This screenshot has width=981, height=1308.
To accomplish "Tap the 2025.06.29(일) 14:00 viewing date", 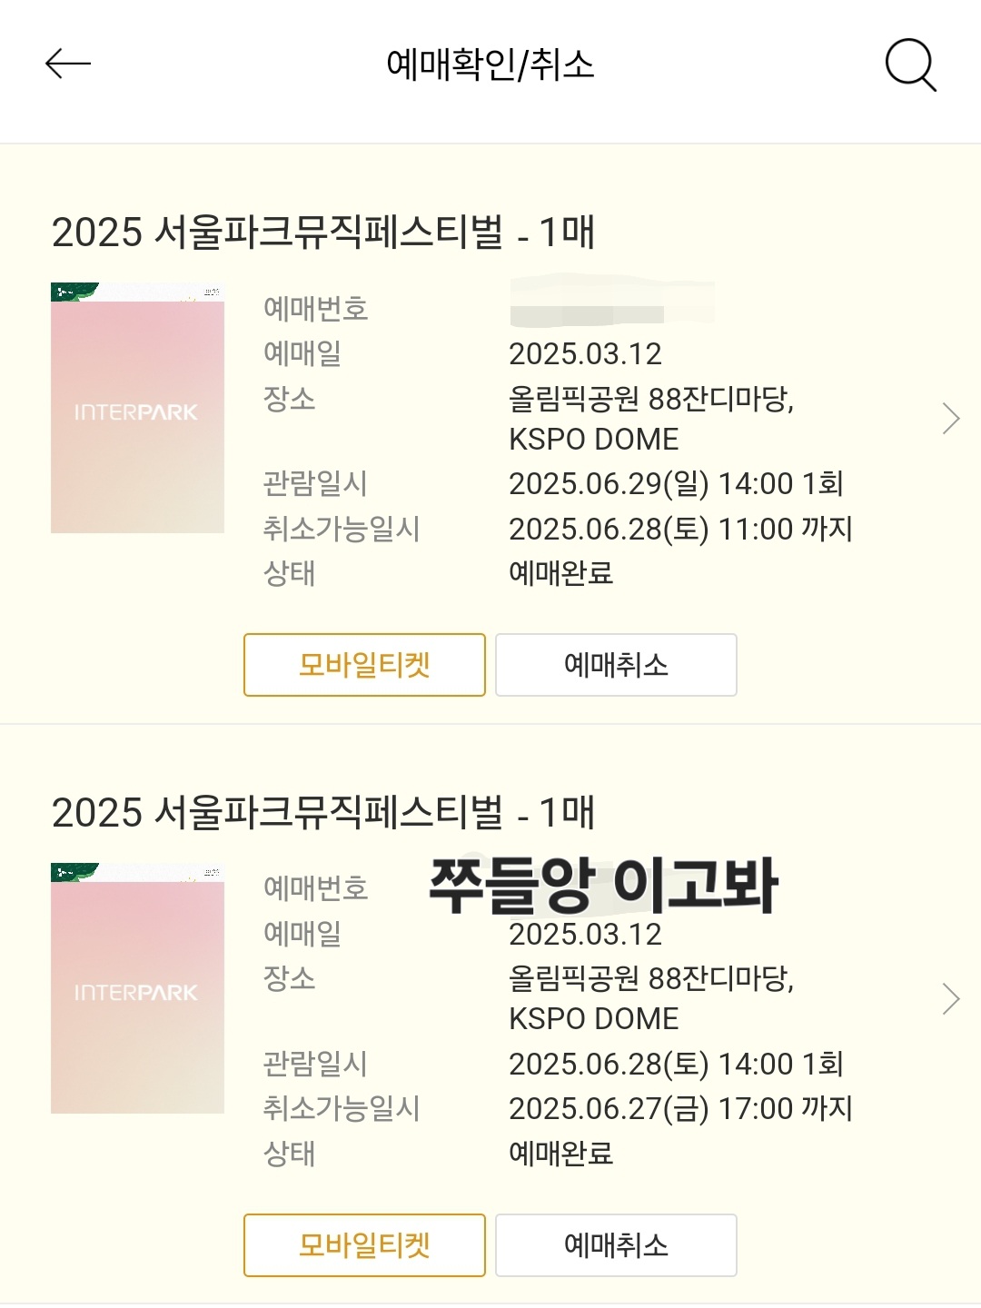I will tap(676, 484).
